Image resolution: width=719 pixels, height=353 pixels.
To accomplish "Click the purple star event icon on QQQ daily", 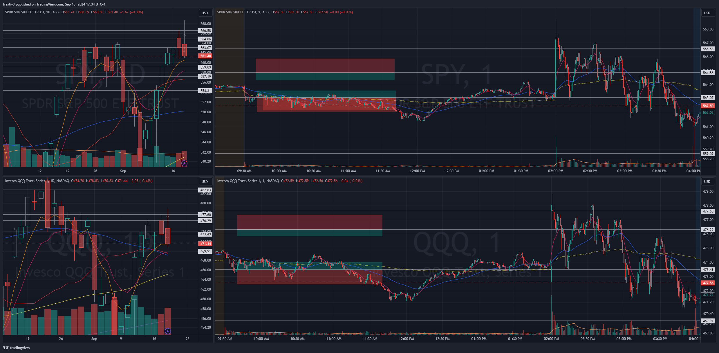I will pos(168,331).
